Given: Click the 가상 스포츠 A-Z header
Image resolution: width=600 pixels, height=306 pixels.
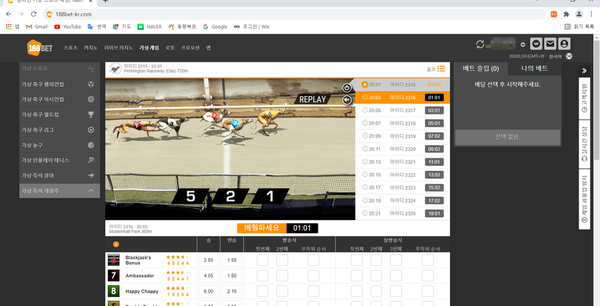Looking at the screenshot, I should coord(59,69).
